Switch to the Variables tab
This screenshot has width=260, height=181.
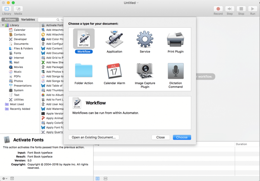[x=28, y=20]
